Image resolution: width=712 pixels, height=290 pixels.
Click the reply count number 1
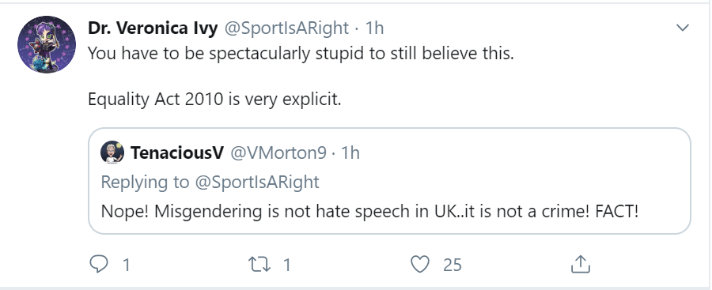tap(127, 265)
